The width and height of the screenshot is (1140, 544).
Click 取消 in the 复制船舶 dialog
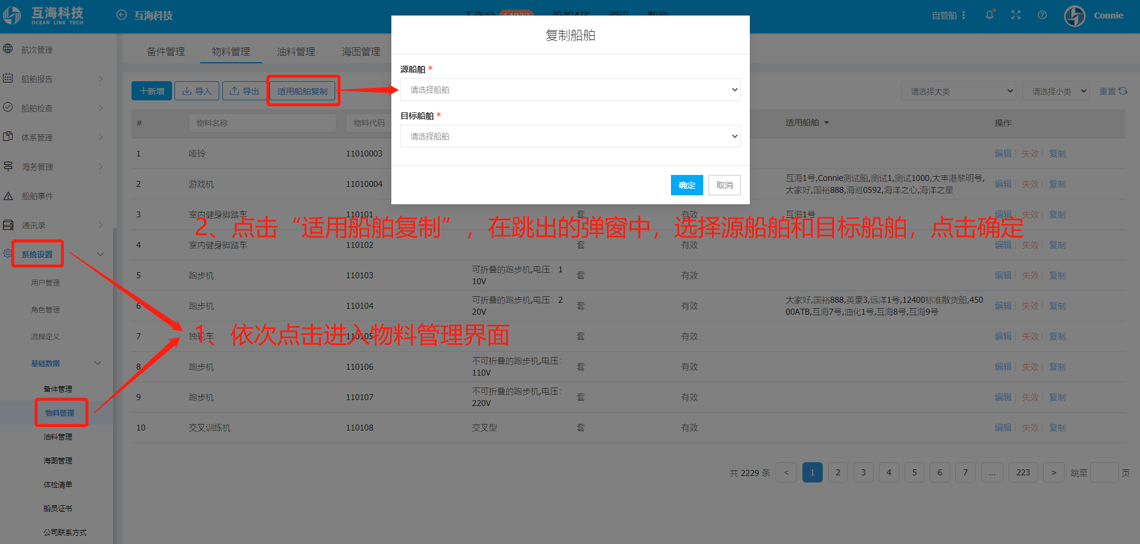tap(725, 185)
